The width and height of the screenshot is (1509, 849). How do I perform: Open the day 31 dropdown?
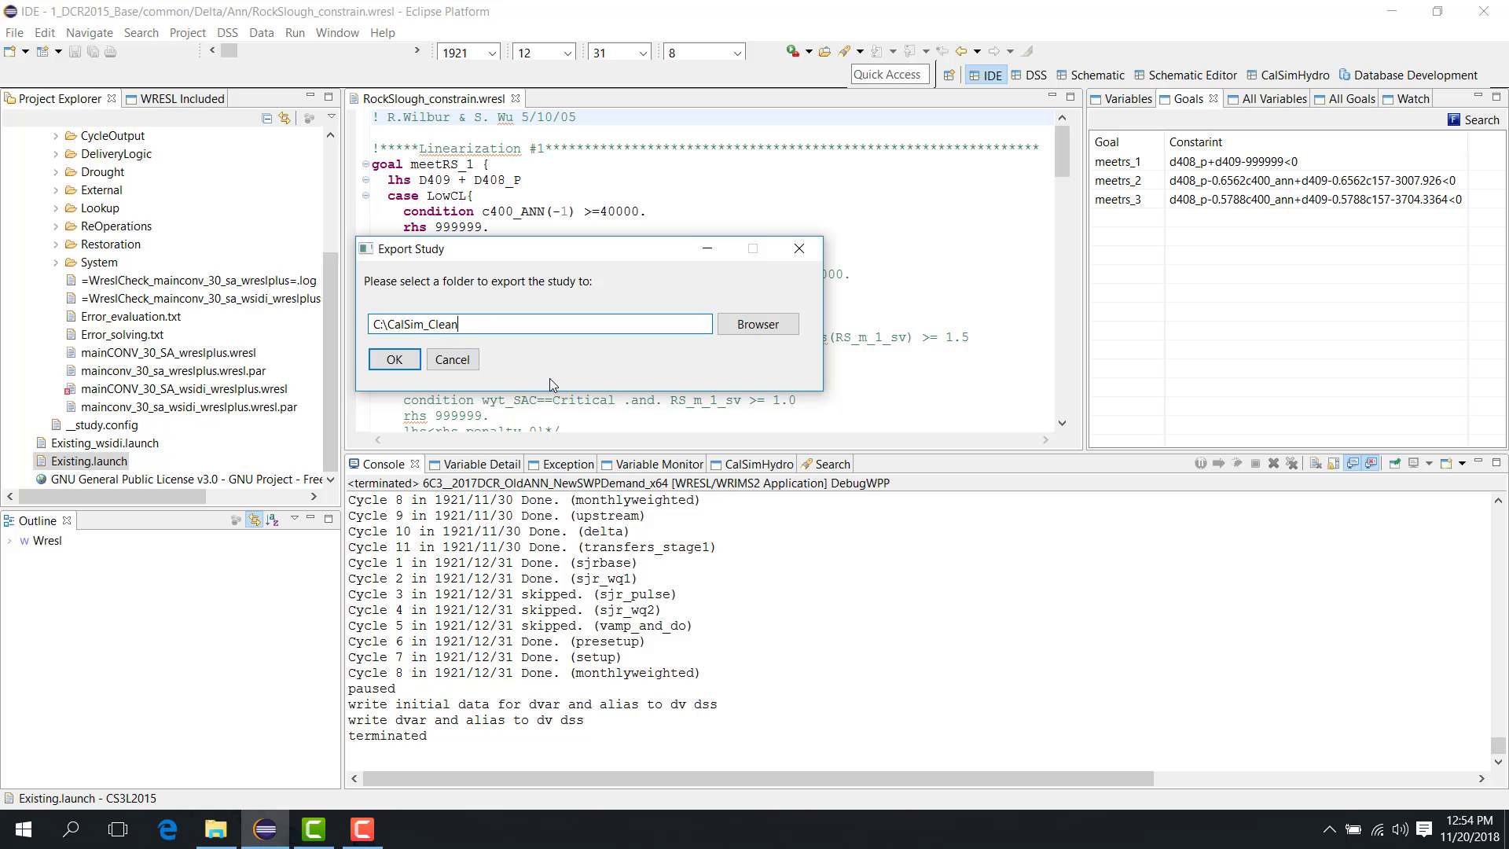[x=642, y=53]
